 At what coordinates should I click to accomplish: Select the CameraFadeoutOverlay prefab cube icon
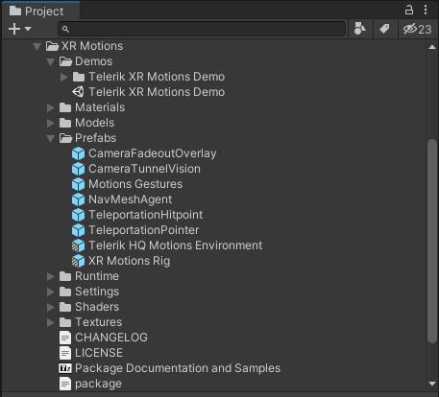click(x=78, y=153)
